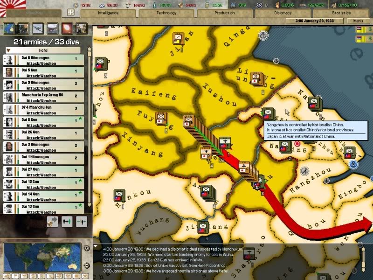
Task: Open the Diplomacy tab
Action: (283, 13)
